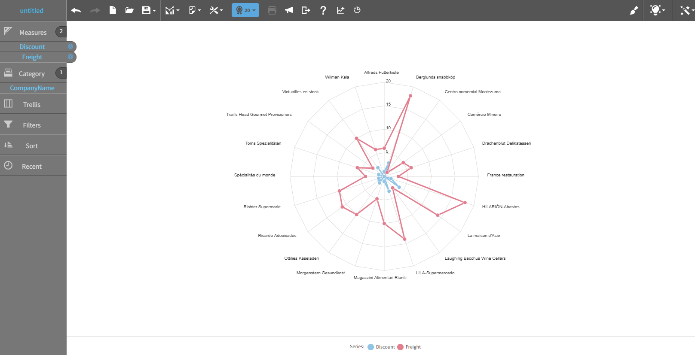Viewport: 695px width, 355px height.
Task: Open help with the question mark
Action: [x=323, y=10]
